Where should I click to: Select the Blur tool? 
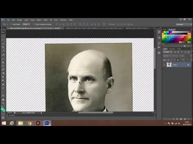[3, 77]
